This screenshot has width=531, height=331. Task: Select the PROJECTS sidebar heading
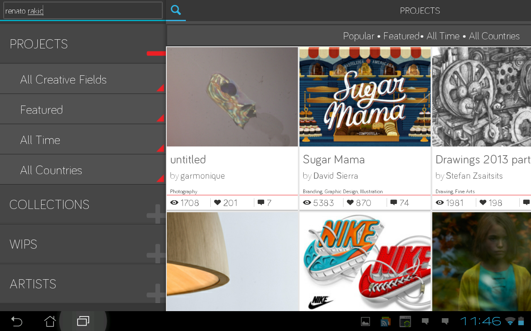[39, 44]
